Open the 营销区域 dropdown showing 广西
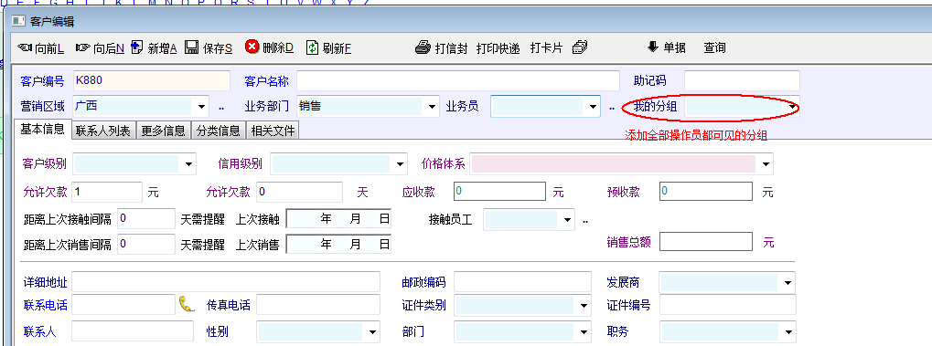932x346 pixels. click(201, 107)
